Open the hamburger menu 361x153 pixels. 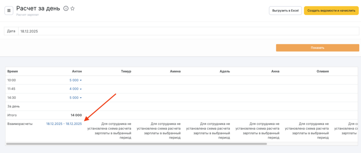tap(9, 11)
